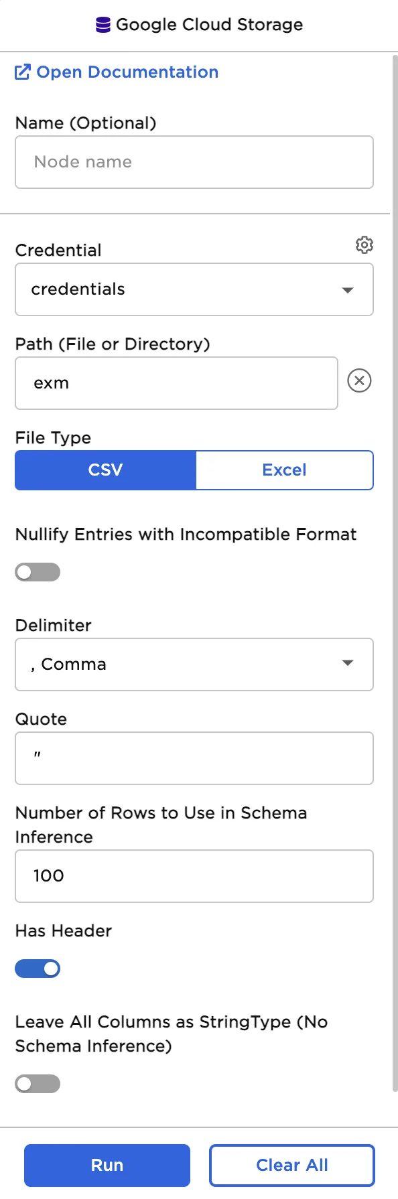Click the Clear All button

(x=291, y=1165)
